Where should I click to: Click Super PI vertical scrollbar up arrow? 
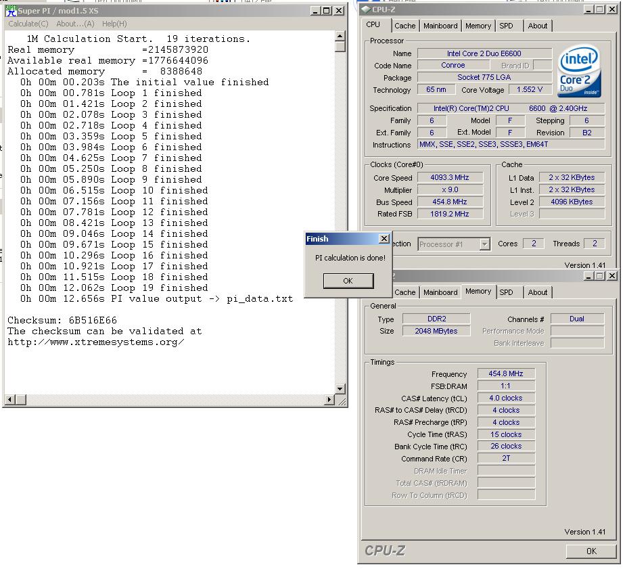(340, 36)
